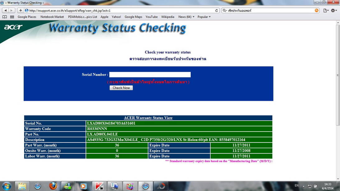Click the orange SnapBack icon in search field
Viewport: 340px width, 191px height.
click(x=317, y=11)
